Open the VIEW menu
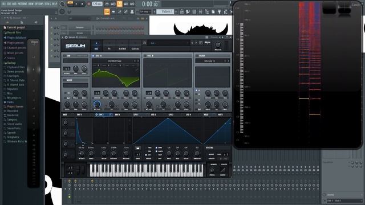Screen dimensions: 365x205 (x=31, y=4)
